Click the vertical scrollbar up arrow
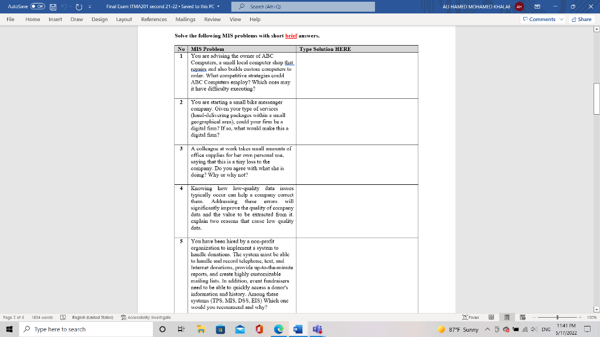This screenshot has width=600, height=337. 596,29
